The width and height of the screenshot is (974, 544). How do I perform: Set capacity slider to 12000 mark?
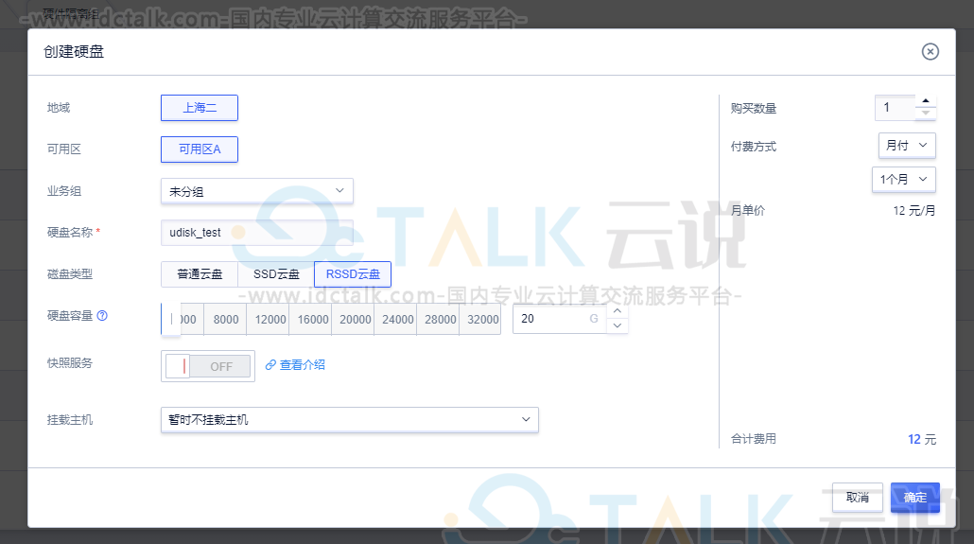click(270, 319)
